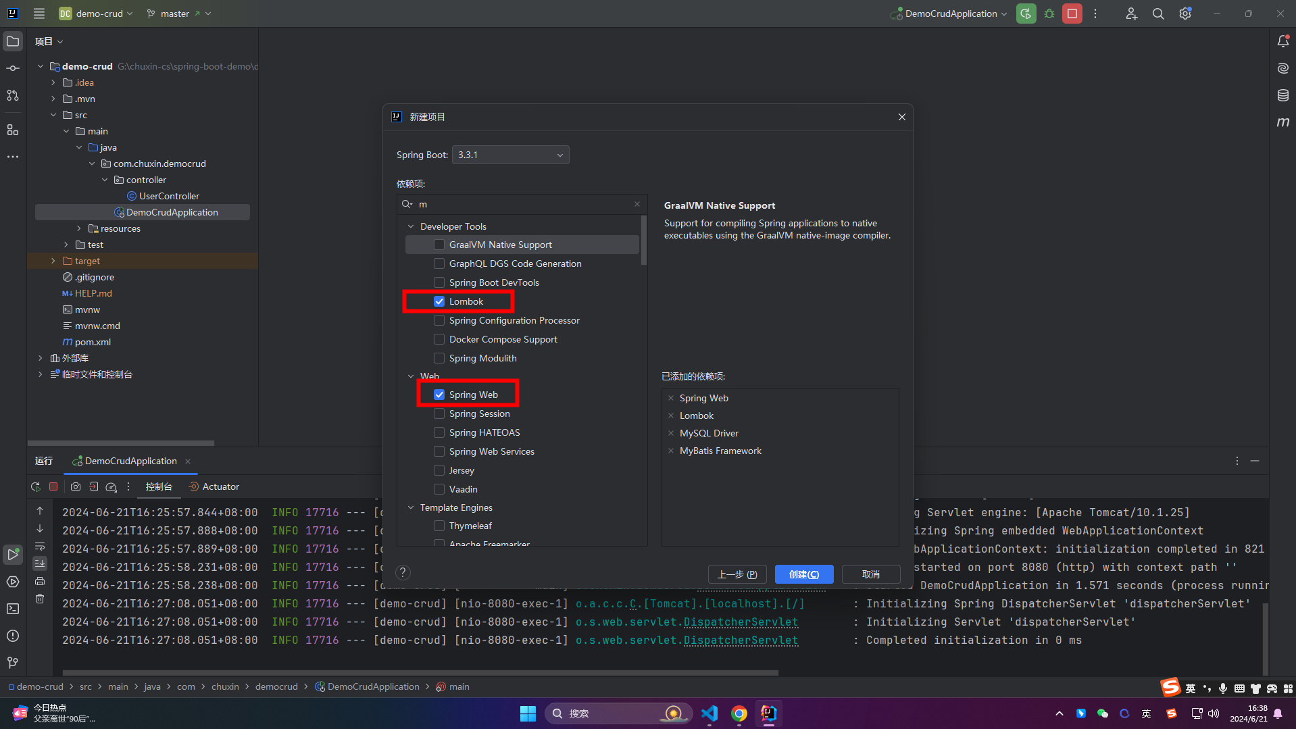Launch Visual Studio Code from taskbar
This screenshot has width=1296, height=729.
709,713
